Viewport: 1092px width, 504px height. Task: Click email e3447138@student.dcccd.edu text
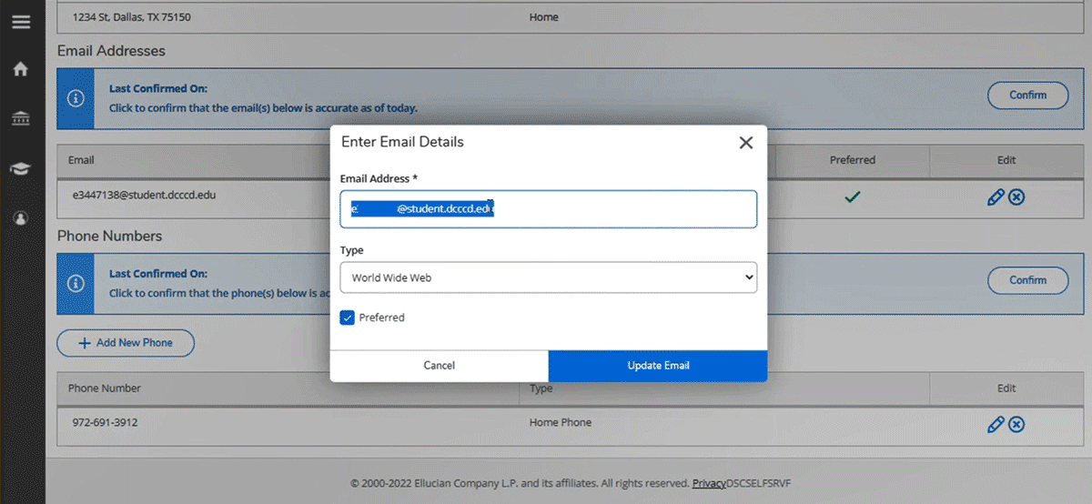click(x=144, y=195)
